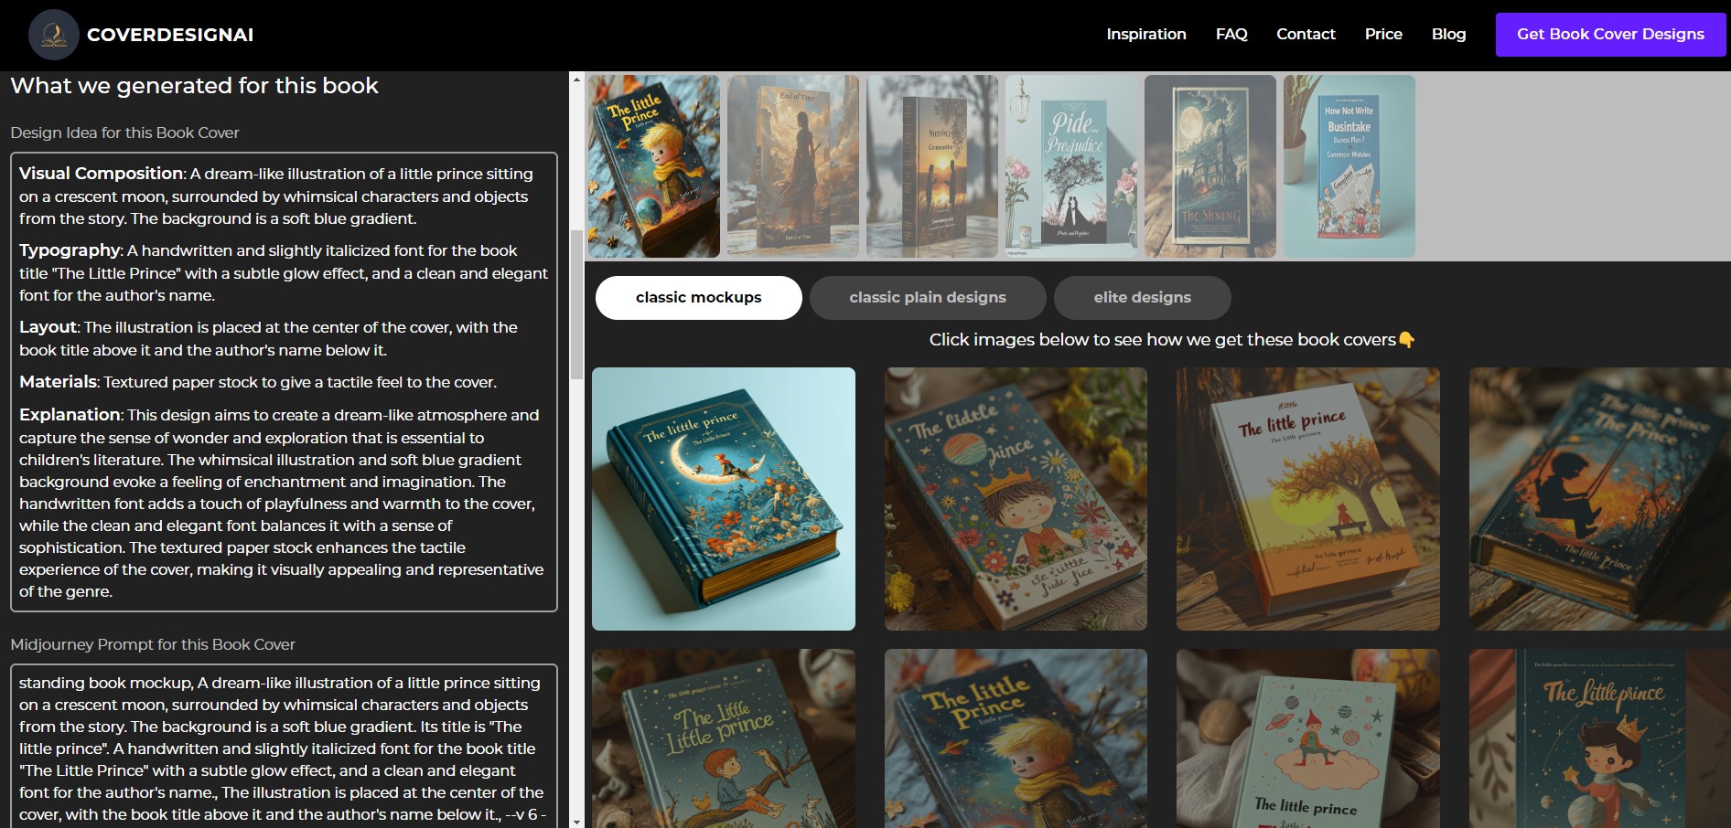Click the 'Layout' heading text
Image resolution: width=1731 pixels, height=828 pixels.
(48, 327)
